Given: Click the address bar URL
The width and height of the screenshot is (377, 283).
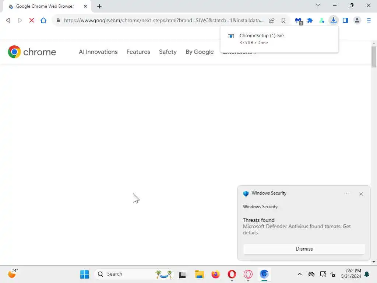Looking at the screenshot, I should [163, 20].
